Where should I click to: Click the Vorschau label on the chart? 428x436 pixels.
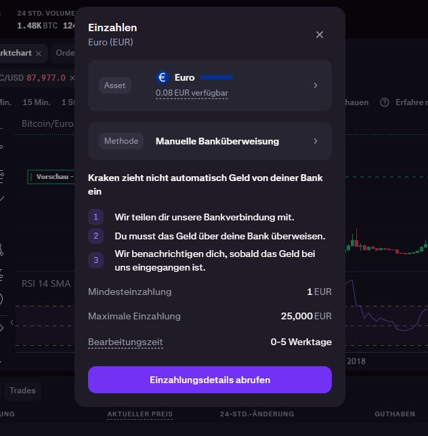coord(52,176)
